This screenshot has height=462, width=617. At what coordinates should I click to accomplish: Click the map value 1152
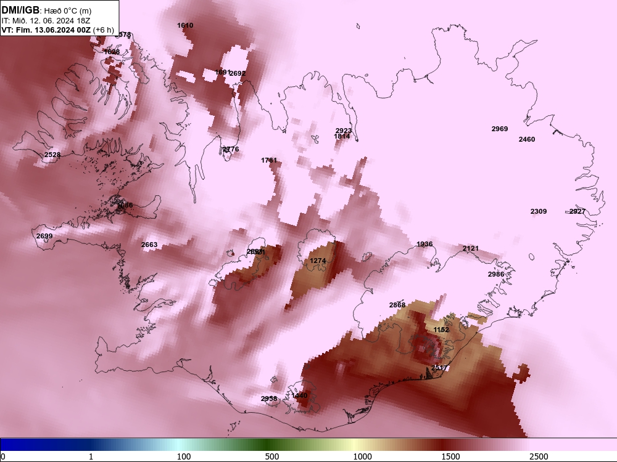pyautogui.click(x=441, y=330)
